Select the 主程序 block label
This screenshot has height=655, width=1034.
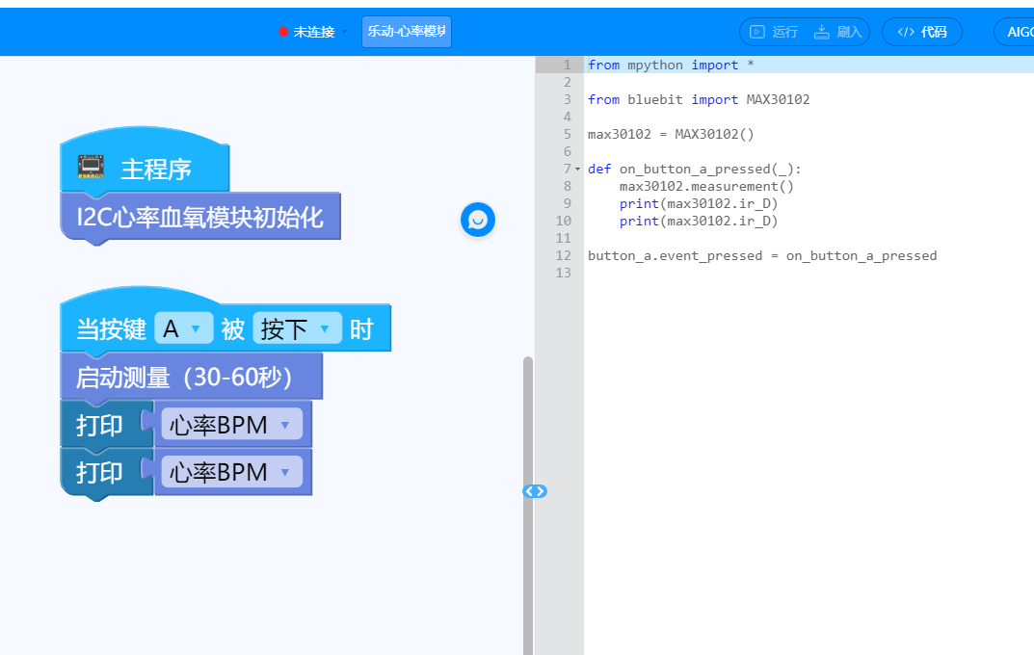click(x=155, y=170)
